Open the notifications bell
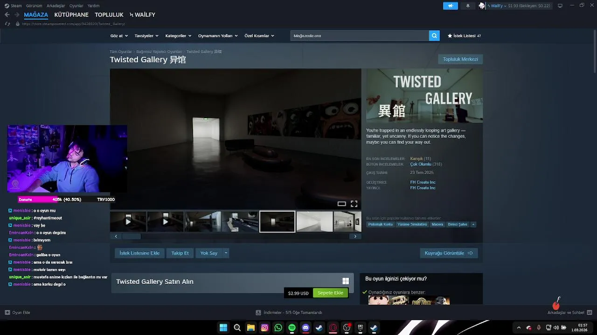 pyautogui.click(x=468, y=6)
